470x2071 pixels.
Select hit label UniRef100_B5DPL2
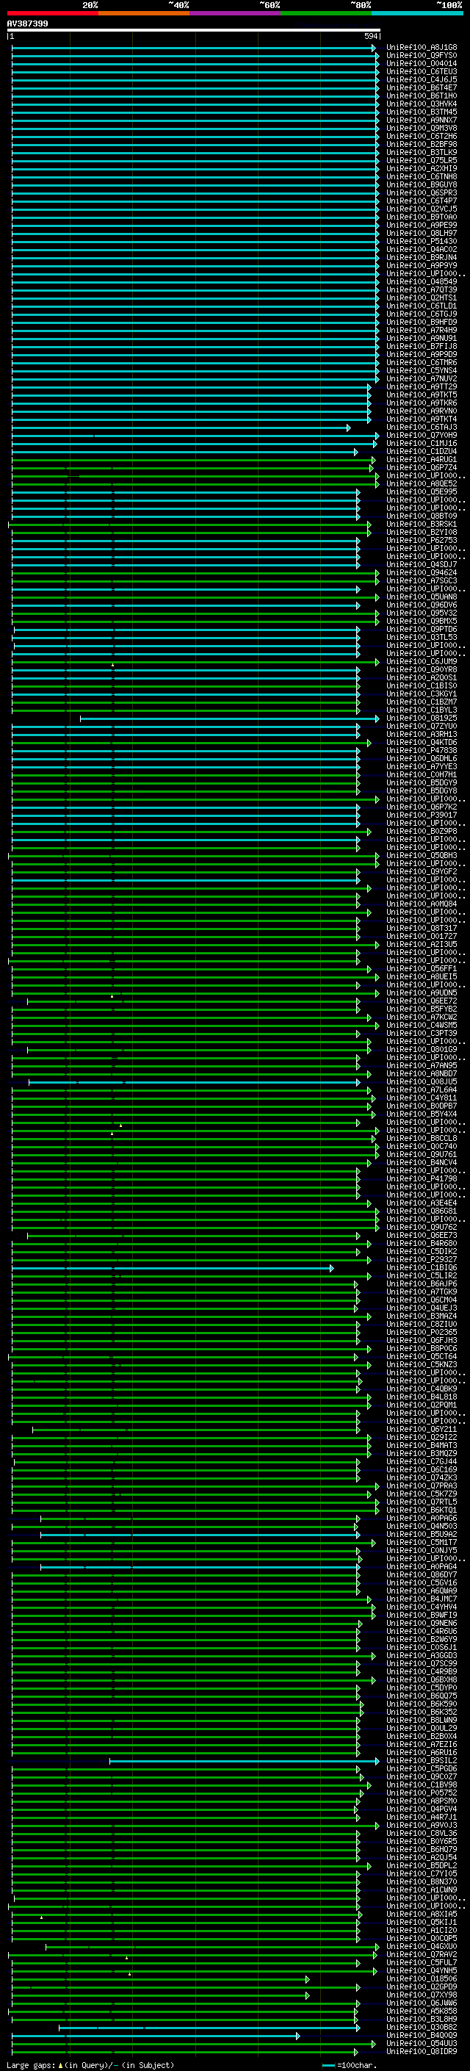[422, 1866]
